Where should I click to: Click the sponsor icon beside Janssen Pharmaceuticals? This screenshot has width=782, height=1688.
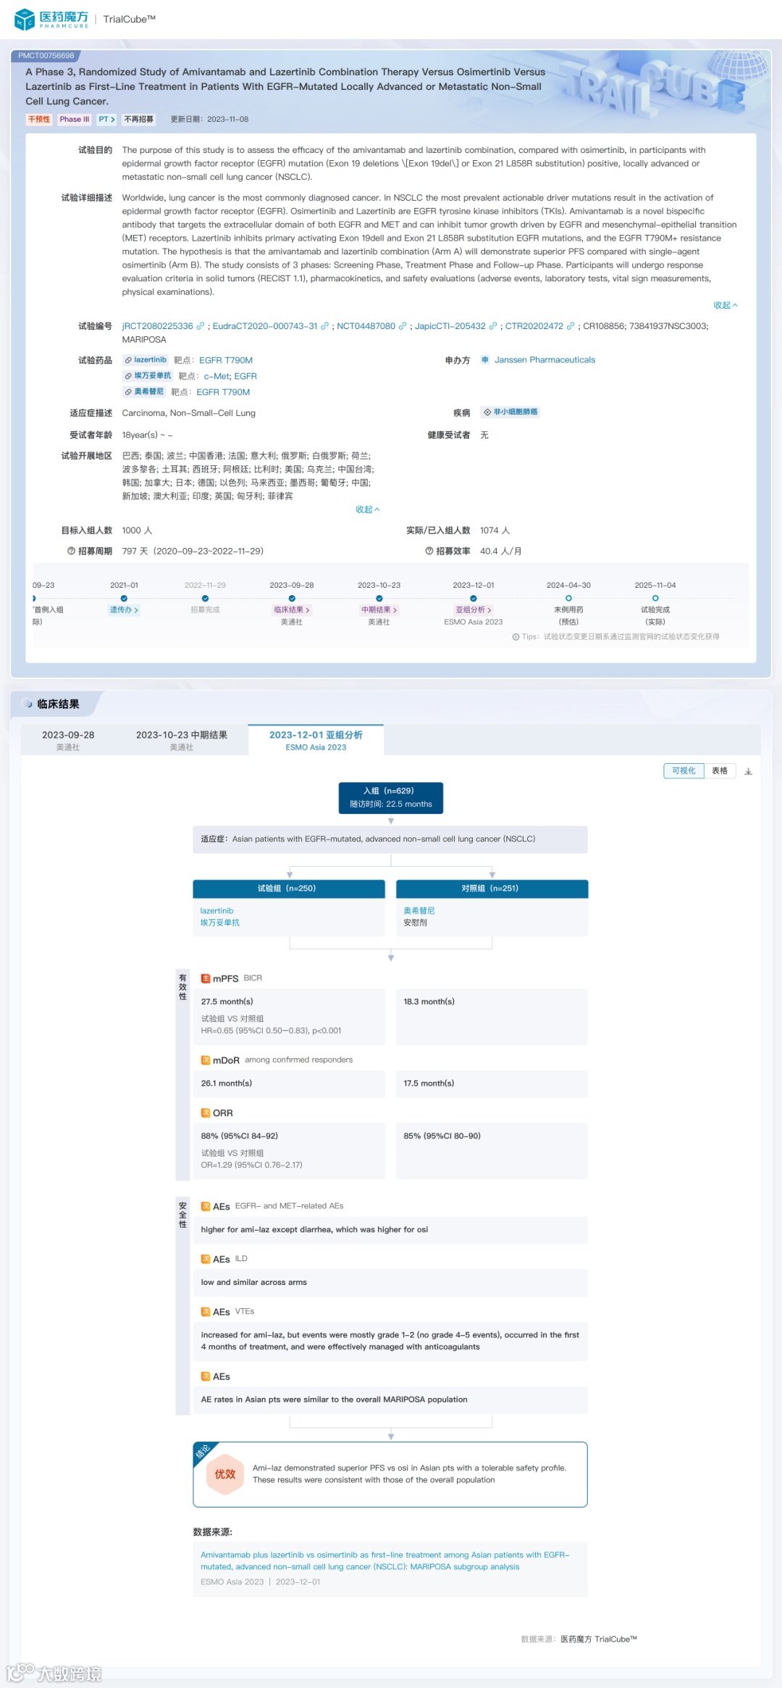[485, 360]
